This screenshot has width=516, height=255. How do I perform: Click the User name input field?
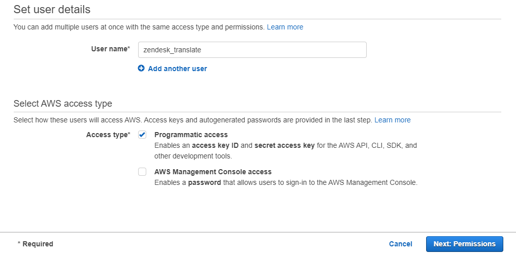(252, 50)
